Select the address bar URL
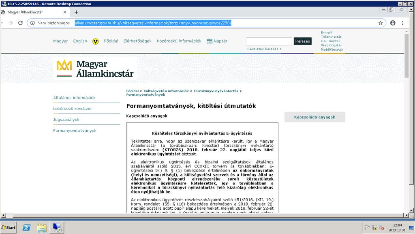Screen dimensions: 415x234 153,23
